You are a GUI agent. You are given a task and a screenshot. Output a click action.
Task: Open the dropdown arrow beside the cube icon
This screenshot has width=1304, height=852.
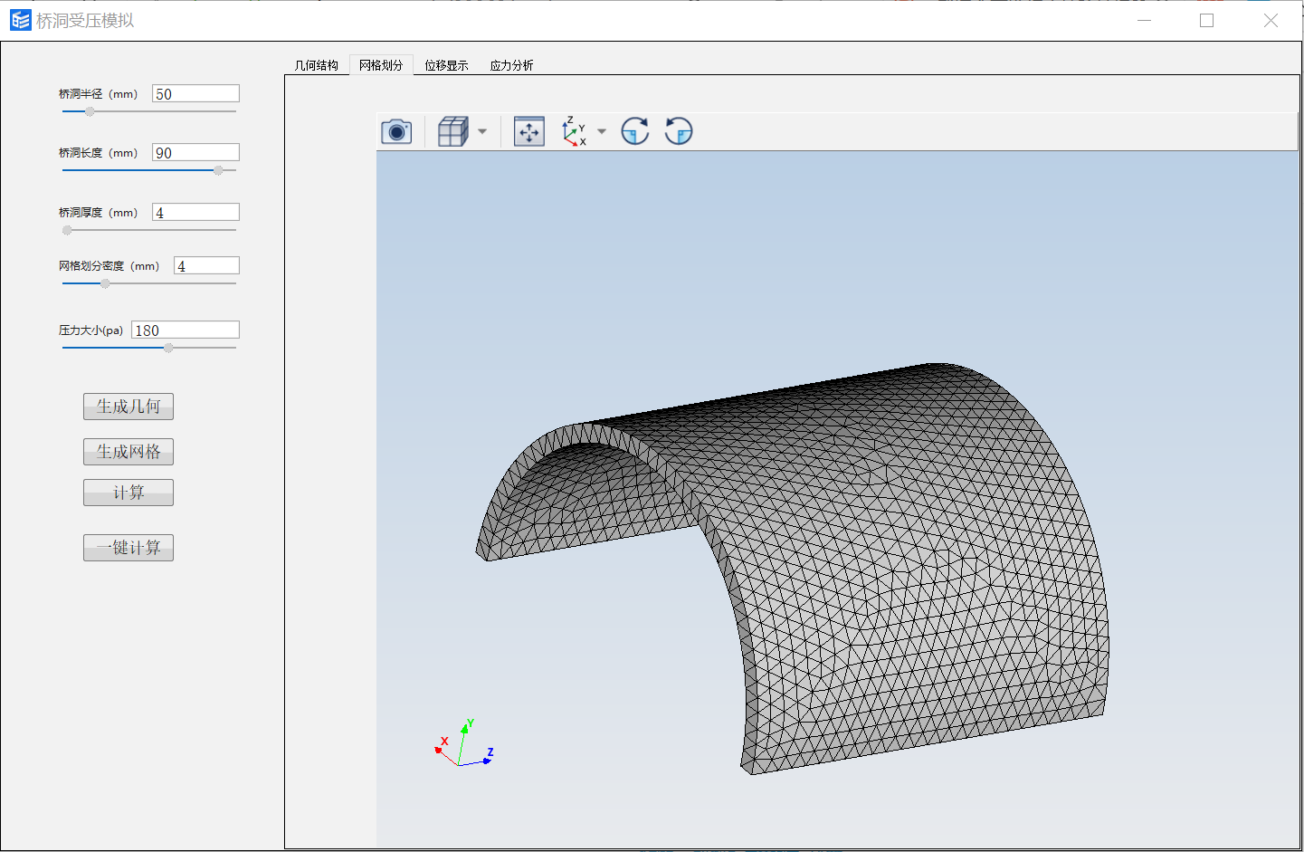[x=482, y=132]
